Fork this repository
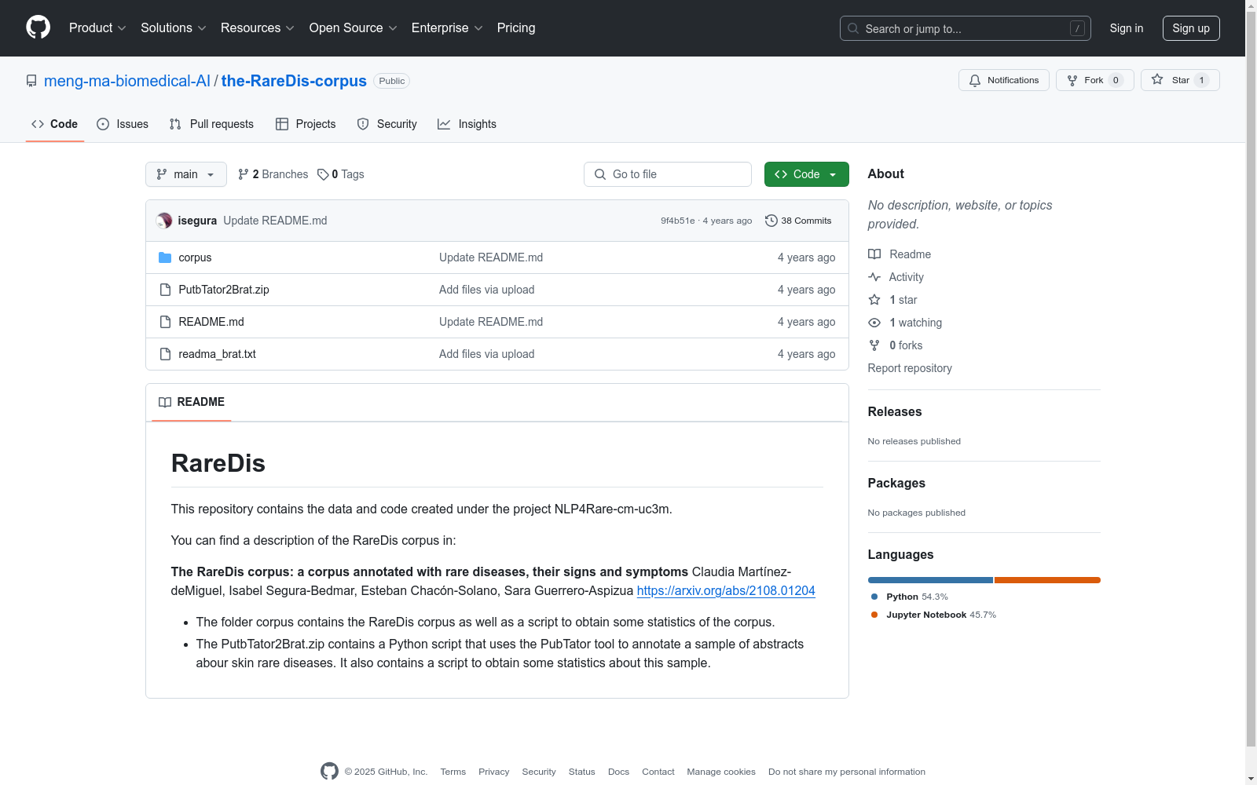 1095,80
